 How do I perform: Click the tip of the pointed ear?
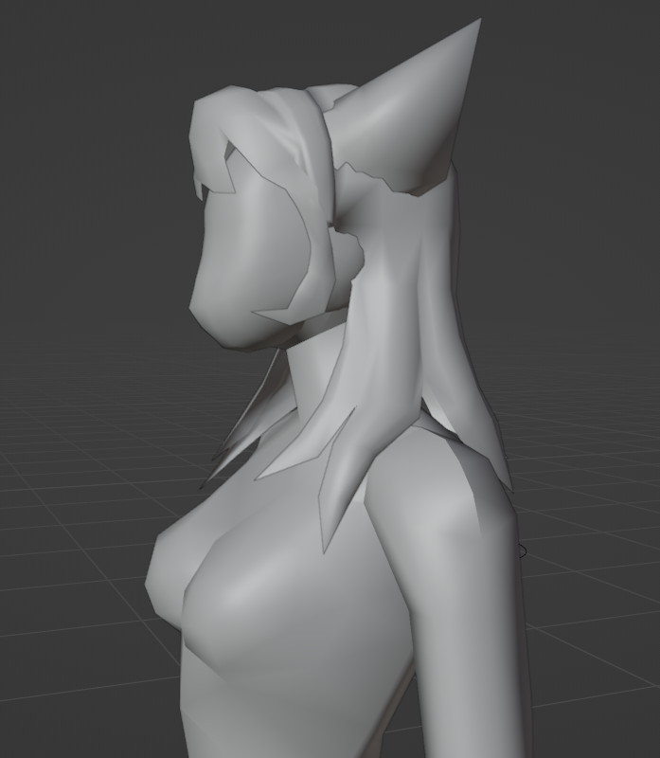click(476, 23)
